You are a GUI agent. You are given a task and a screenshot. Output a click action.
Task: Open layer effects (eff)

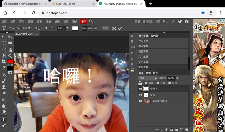click(x=162, y=130)
